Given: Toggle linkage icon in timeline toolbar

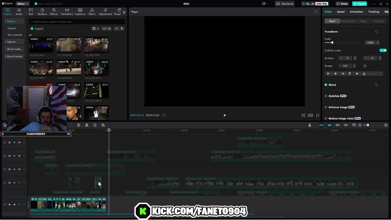Looking at the screenshot, I should tap(338, 125).
